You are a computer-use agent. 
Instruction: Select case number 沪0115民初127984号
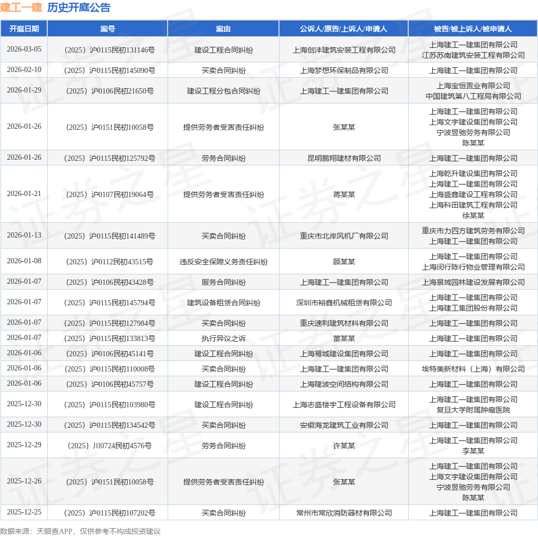tap(109, 323)
